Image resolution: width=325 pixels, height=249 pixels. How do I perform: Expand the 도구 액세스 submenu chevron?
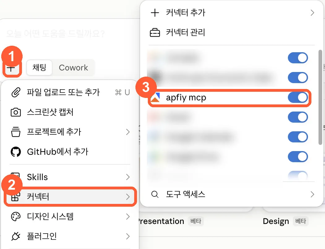312,194
